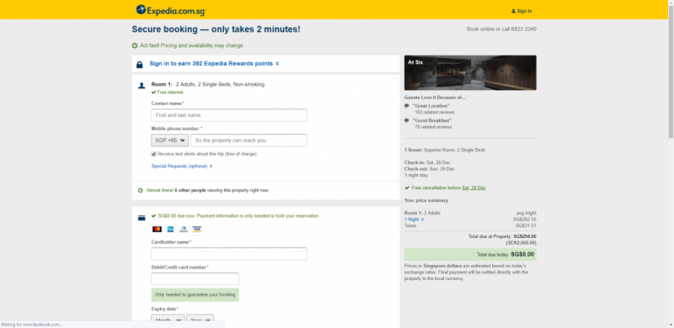The width and height of the screenshot is (674, 328).
Task: Click the '78 related reviews' text
Action: pos(433,127)
